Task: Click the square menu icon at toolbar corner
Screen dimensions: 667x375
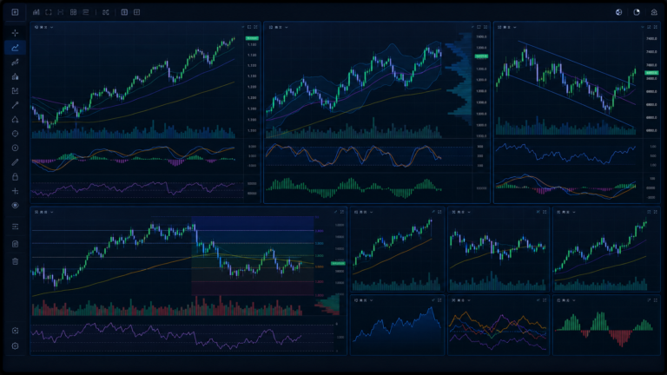Action: click(x=15, y=12)
